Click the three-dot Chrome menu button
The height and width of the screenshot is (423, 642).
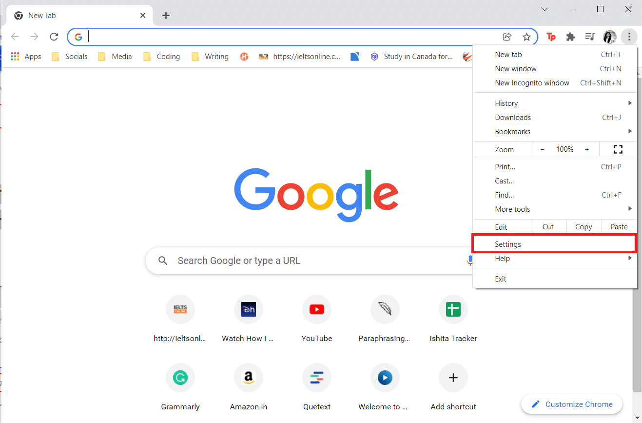click(x=629, y=37)
